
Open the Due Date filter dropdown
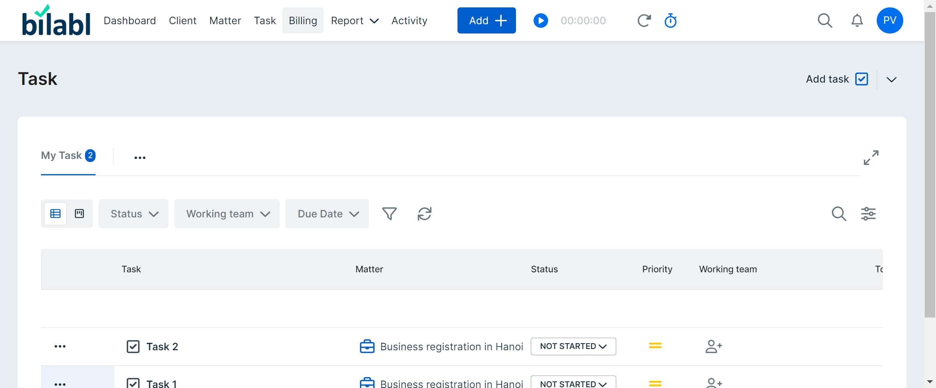pyautogui.click(x=327, y=213)
